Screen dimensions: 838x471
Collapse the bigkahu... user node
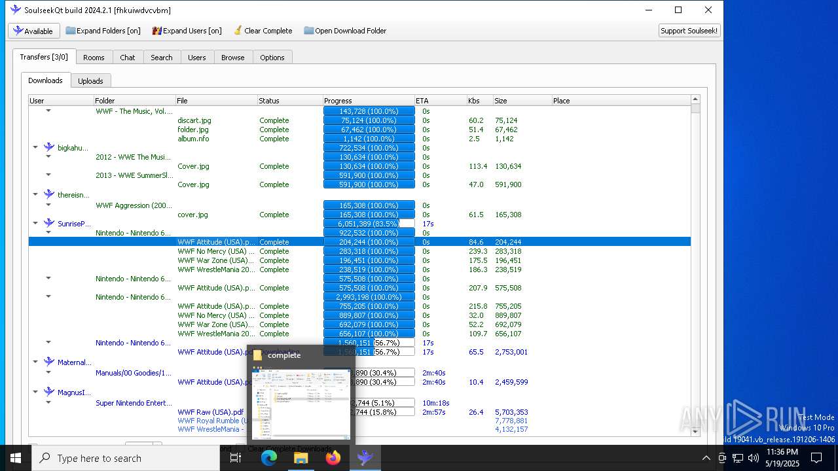pos(35,148)
